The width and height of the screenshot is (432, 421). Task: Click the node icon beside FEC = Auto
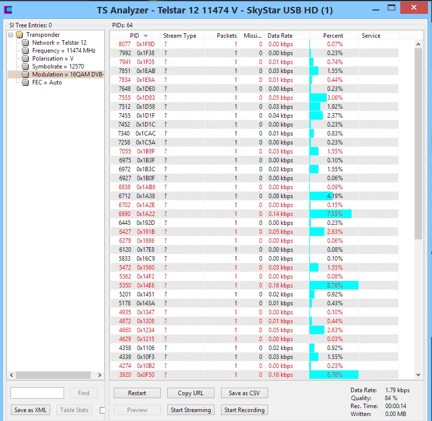pyautogui.click(x=25, y=82)
